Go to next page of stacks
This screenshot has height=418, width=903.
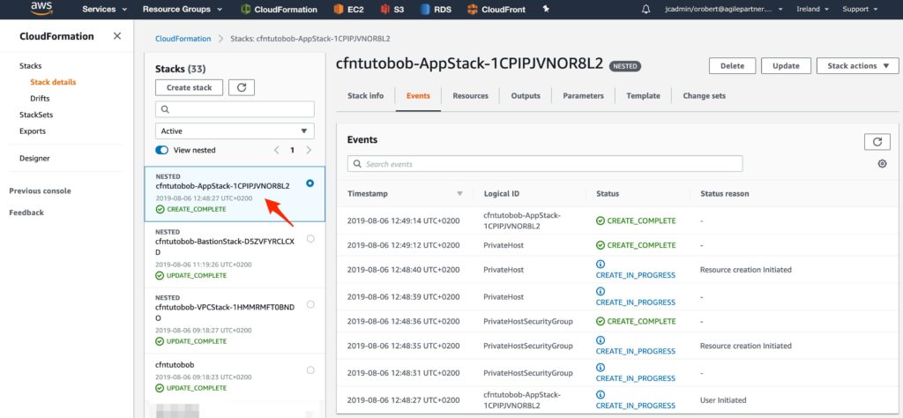click(x=309, y=150)
